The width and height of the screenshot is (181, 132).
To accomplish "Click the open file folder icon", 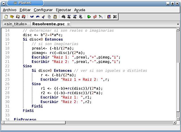I will [x=12, y=17].
